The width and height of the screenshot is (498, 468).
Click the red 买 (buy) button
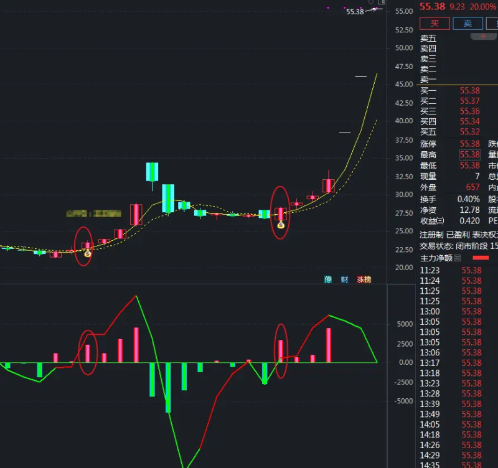[x=435, y=24]
